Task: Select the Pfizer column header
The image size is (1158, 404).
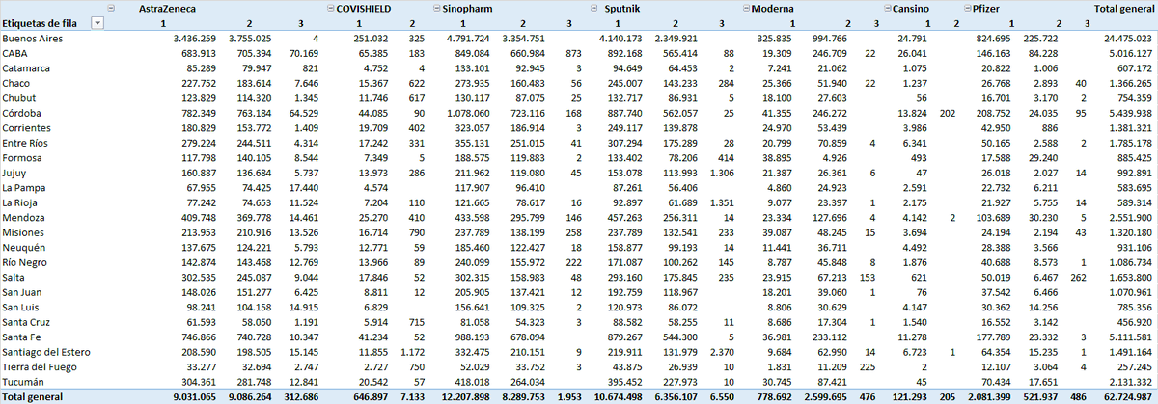Action: pyautogui.click(x=985, y=8)
